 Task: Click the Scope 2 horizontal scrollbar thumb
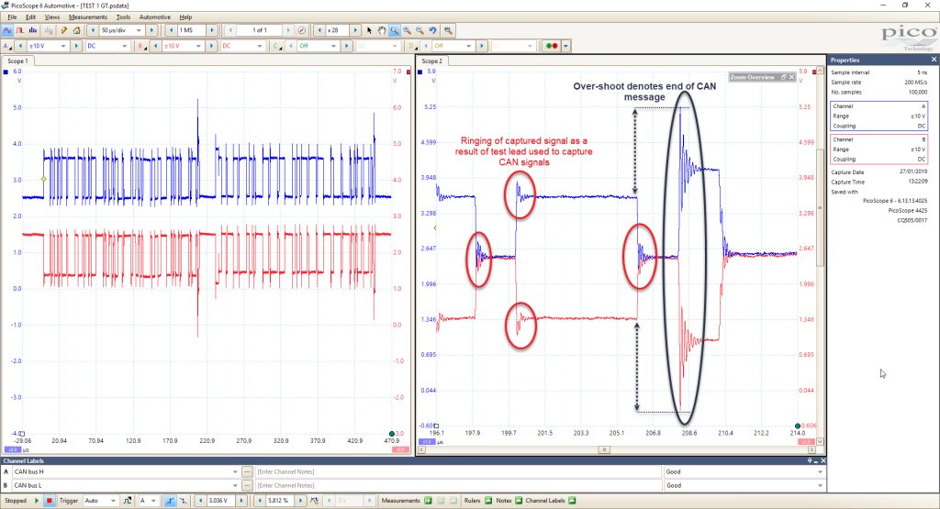pyautogui.click(x=604, y=449)
